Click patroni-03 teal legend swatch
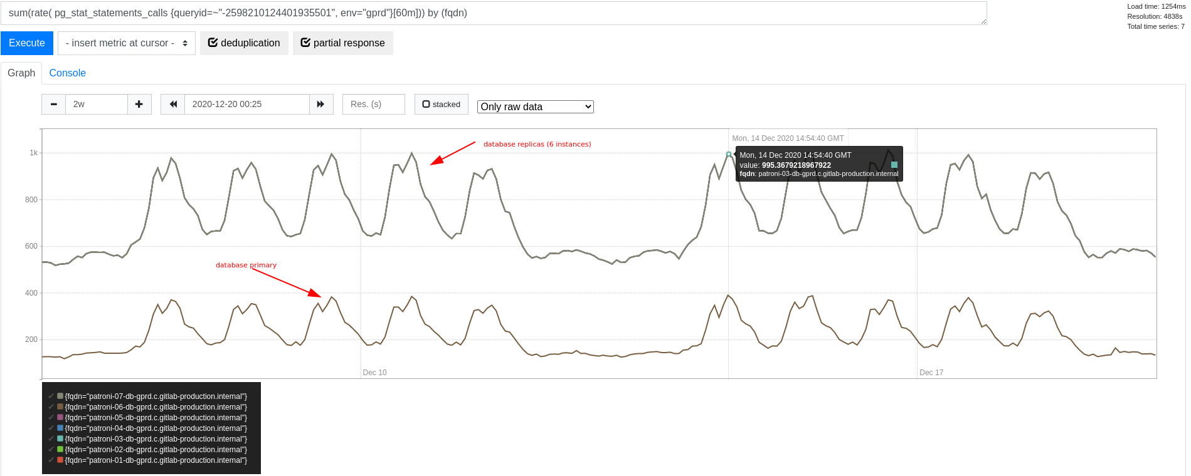Image resolution: width=1191 pixels, height=476 pixels. click(x=60, y=438)
